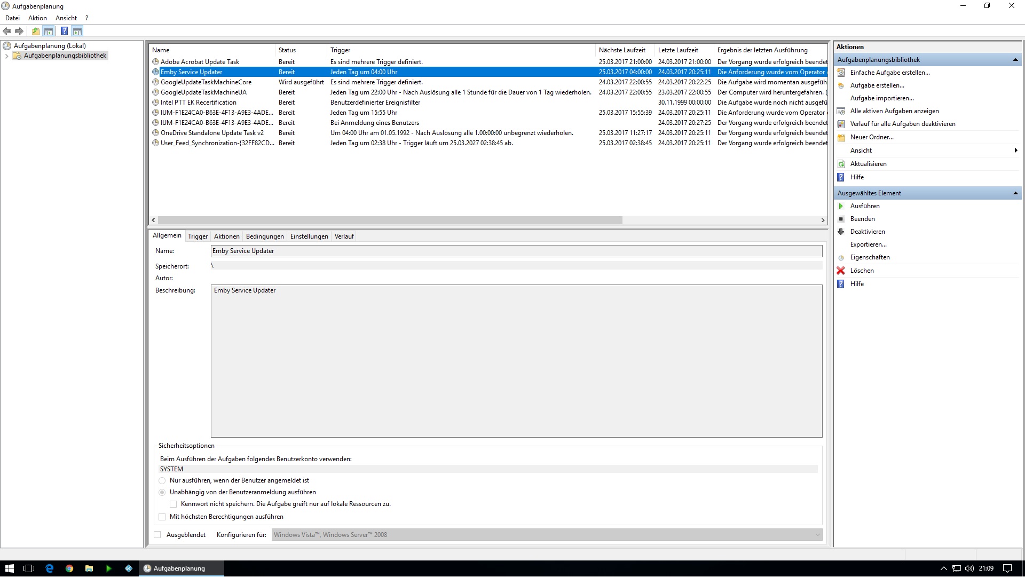
Task: Click the Name field showing Emby Service Updater
Action: click(x=516, y=251)
